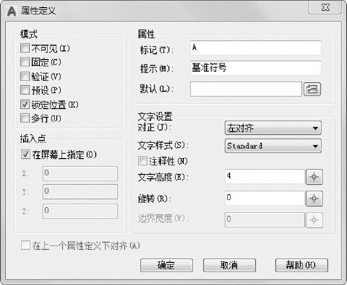Click the pick-point icon for 旋转
Screen dimensions: 347x285
click(x=314, y=198)
